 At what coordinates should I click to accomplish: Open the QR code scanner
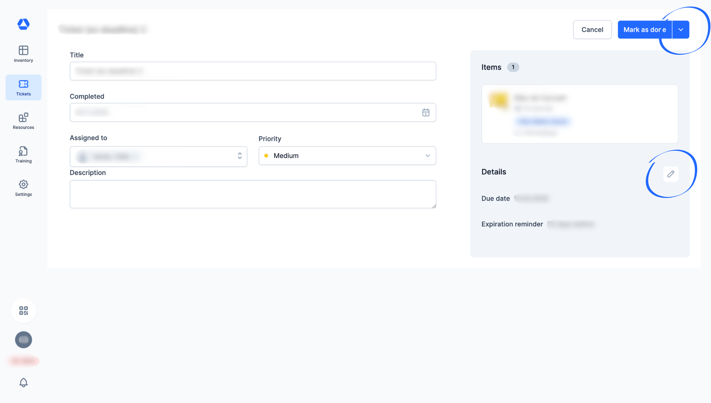tap(23, 310)
